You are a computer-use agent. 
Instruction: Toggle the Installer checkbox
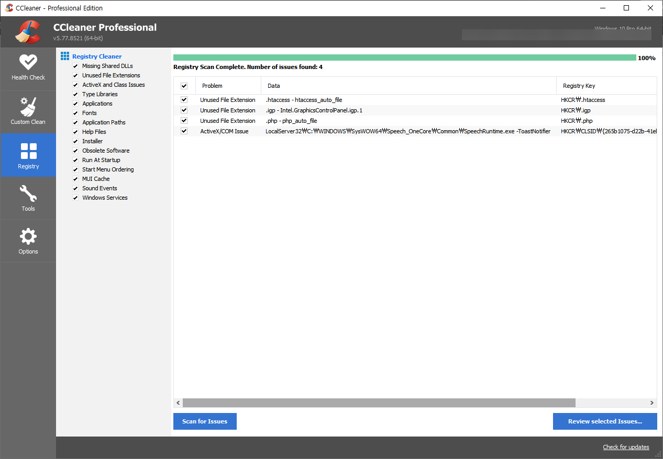(75, 142)
